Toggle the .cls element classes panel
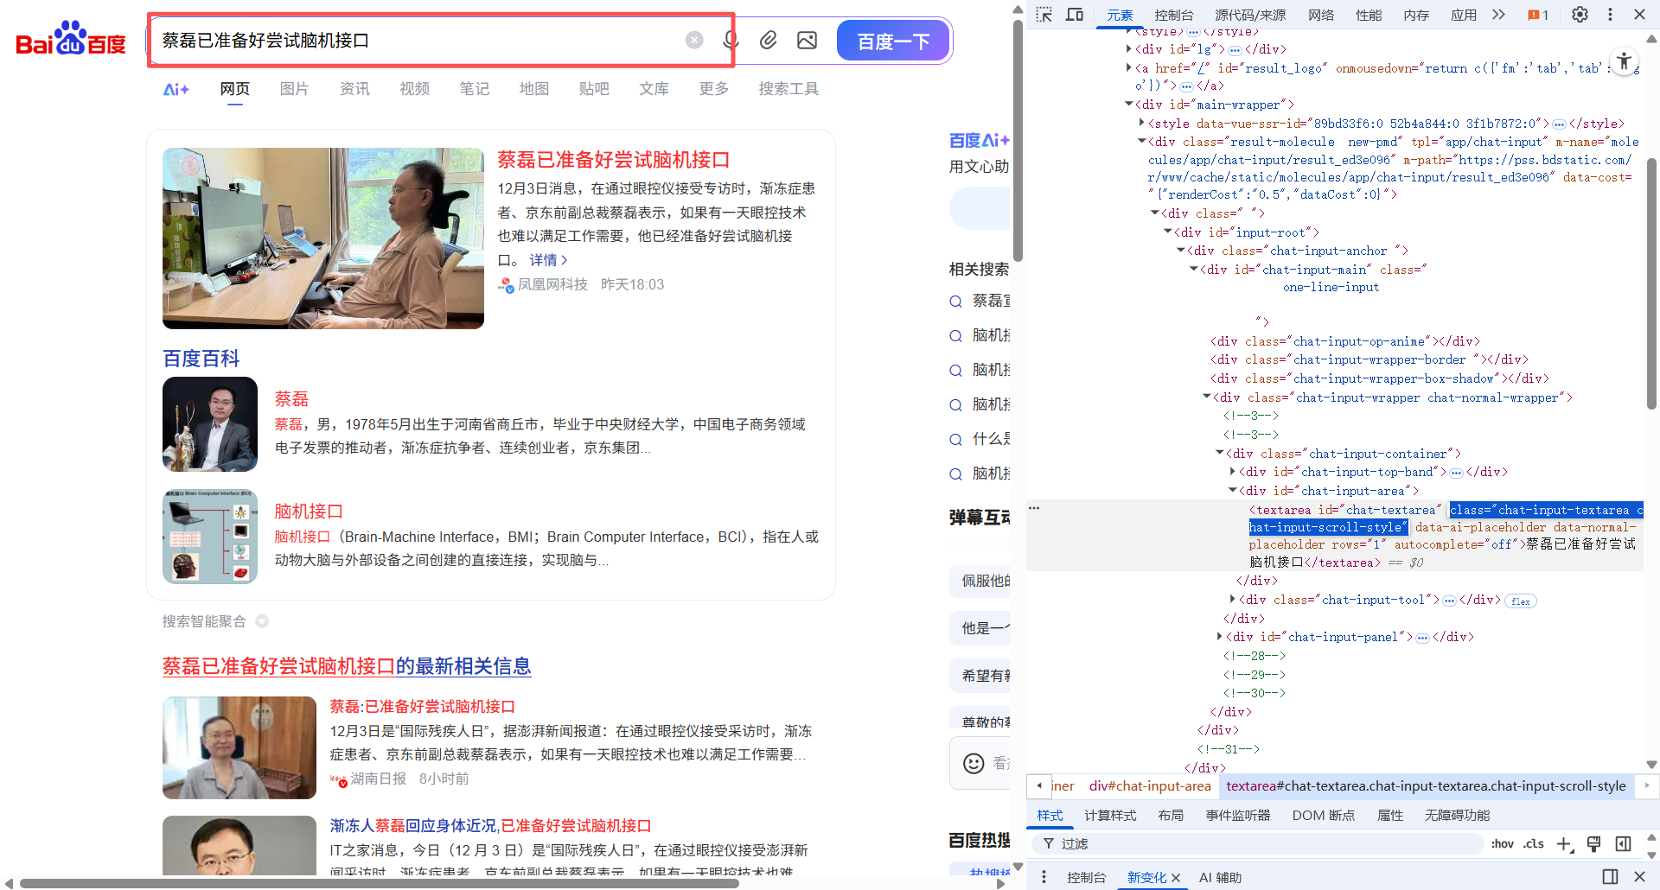 coord(1534,844)
